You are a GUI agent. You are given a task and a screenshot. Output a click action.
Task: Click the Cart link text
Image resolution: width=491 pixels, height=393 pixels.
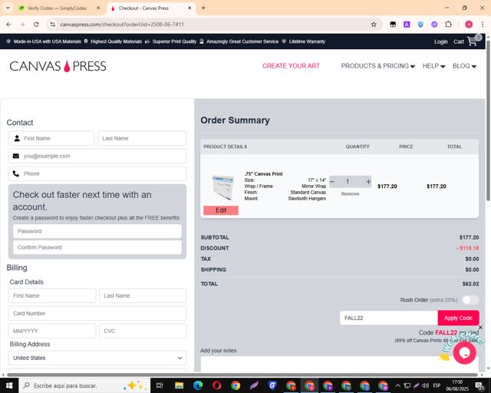click(459, 41)
